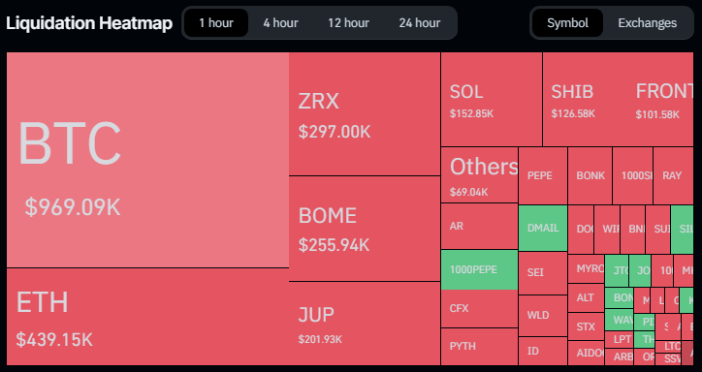
Task: Open the SHIB $126.58K tile
Action: click(585, 99)
